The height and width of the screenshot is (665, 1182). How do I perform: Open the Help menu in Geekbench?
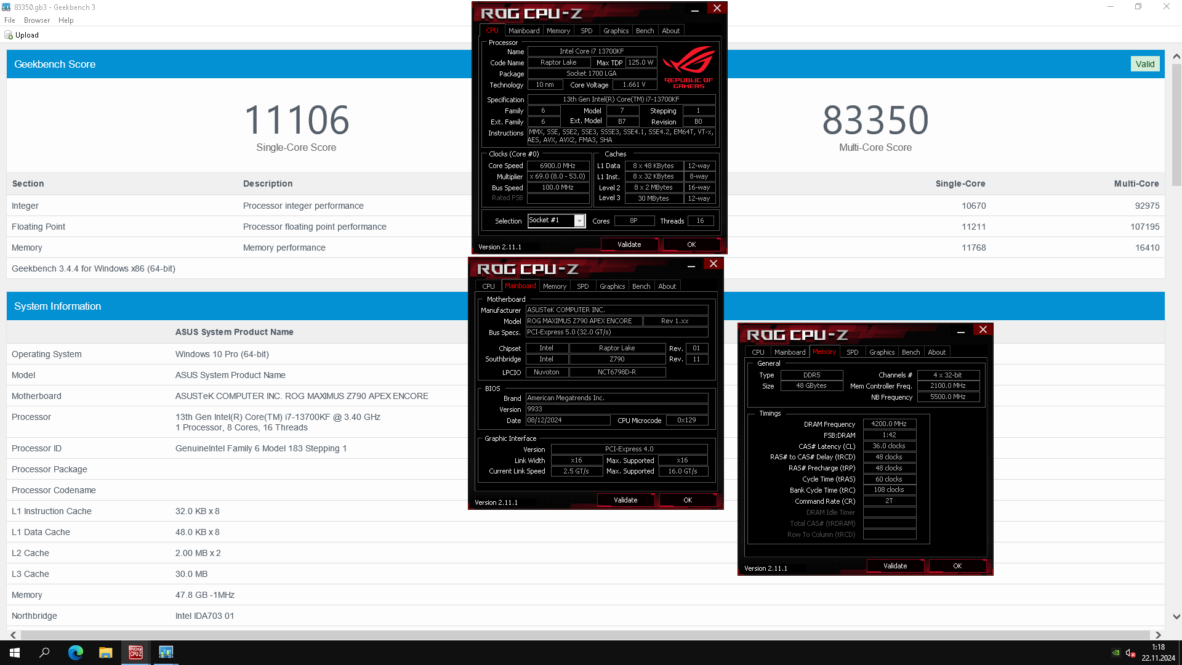(x=66, y=20)
